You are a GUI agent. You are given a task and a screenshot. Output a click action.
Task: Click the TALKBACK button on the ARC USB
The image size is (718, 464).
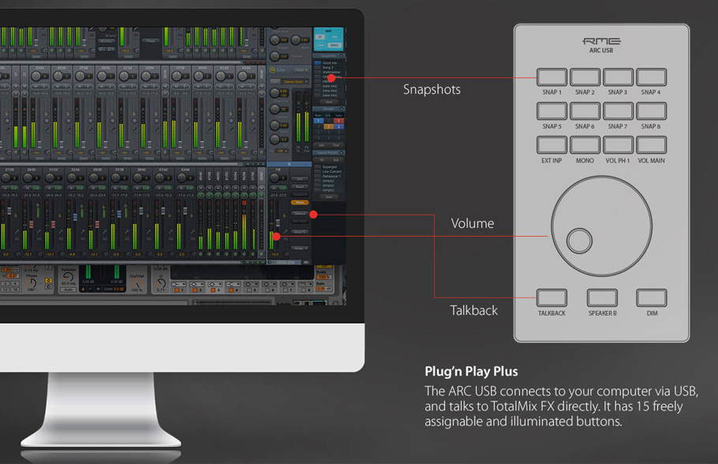click(552, 297)
